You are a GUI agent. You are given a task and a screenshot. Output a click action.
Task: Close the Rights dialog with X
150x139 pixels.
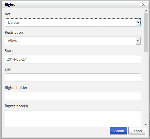pos(143,5)
